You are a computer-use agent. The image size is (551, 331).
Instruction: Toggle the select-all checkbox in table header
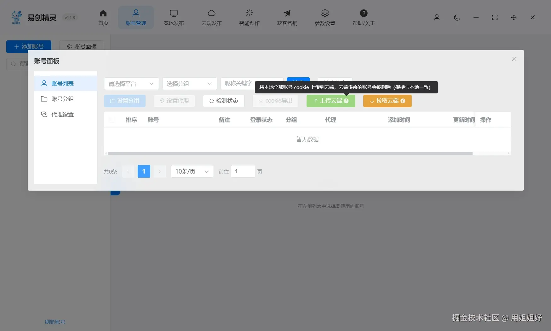pyautogui.click(x=112, y=120)
